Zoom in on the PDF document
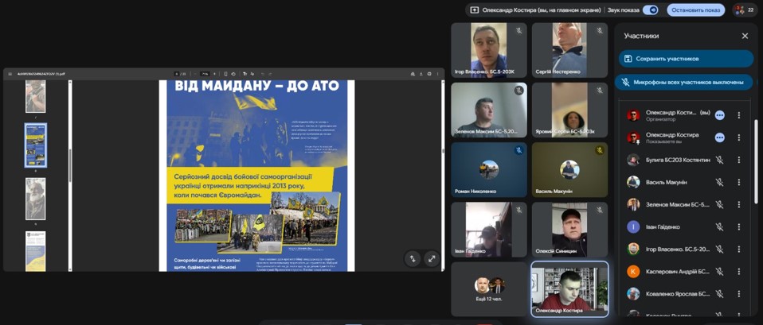The width and height of the screenshot is (763, 325). [x=214, y=74]
